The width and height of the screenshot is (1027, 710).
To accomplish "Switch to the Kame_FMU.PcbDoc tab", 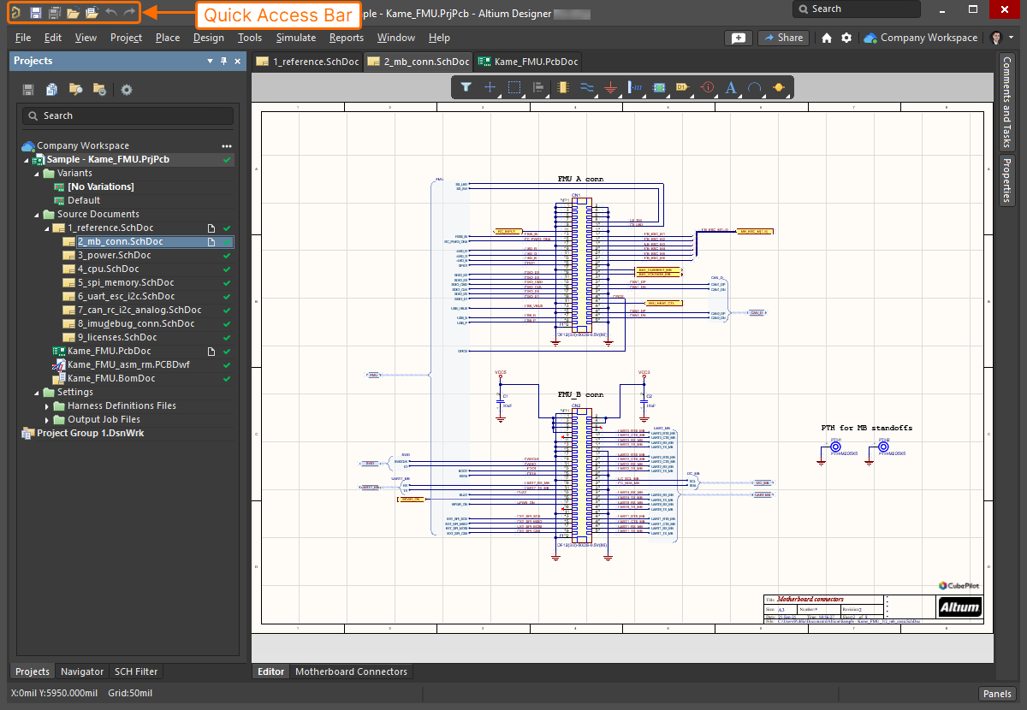I will click(528, 62).
